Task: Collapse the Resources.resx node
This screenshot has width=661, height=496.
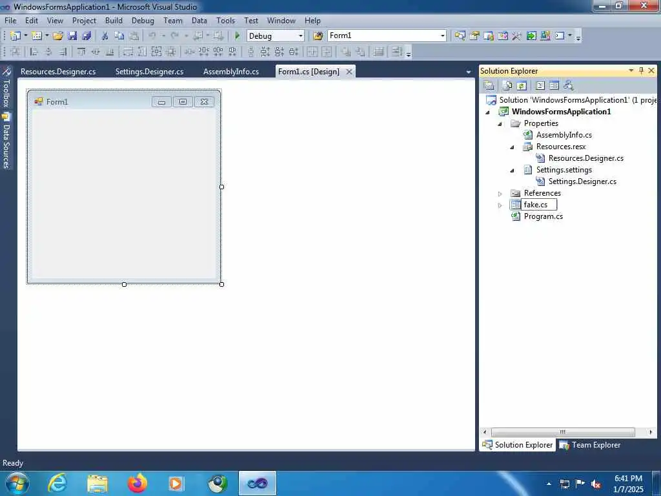Action: (x=512, y=147)
